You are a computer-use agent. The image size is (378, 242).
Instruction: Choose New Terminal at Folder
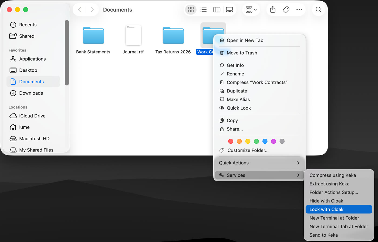339,218
